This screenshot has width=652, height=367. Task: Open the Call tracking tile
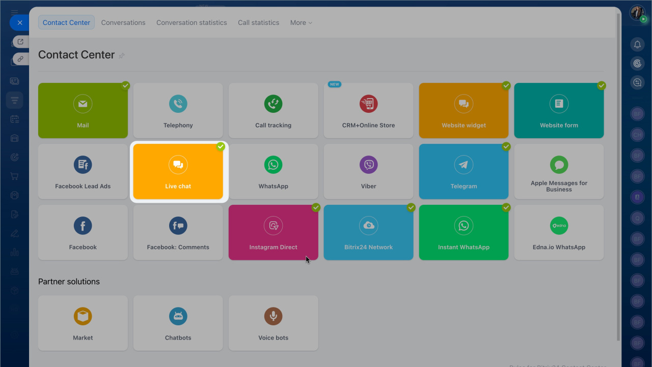pos(274,111)
